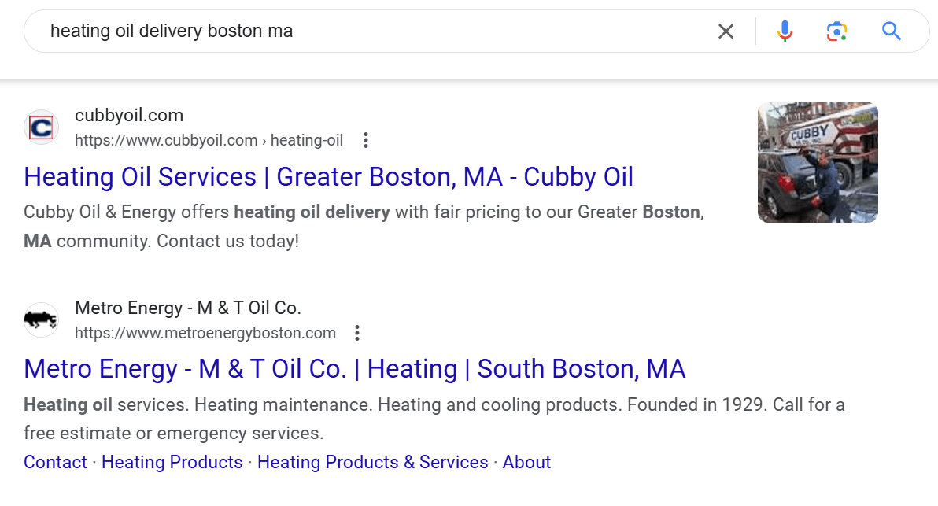
Task: Open the three-dot menu for the Metro Energy result
Action: tap(357, 333)
